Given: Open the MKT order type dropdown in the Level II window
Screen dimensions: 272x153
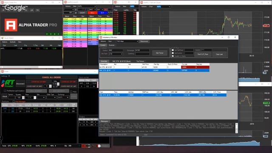Looking at the screenshot, I should (93, 10).
